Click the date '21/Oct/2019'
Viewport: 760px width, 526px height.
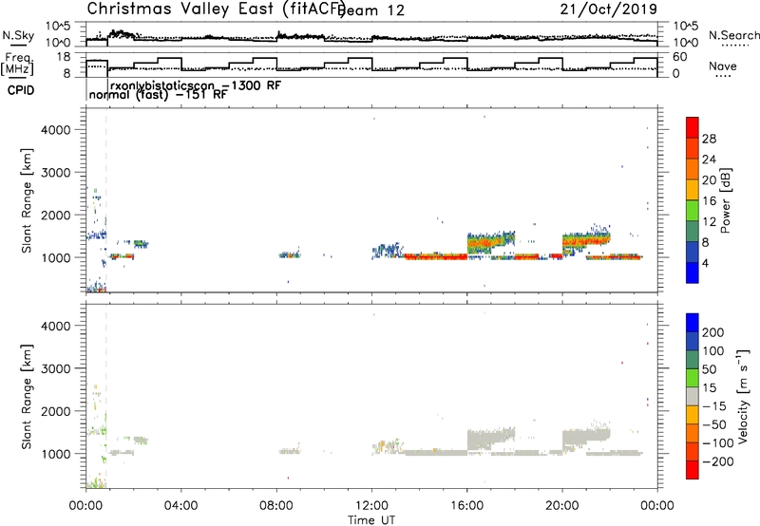pos(609,9)
